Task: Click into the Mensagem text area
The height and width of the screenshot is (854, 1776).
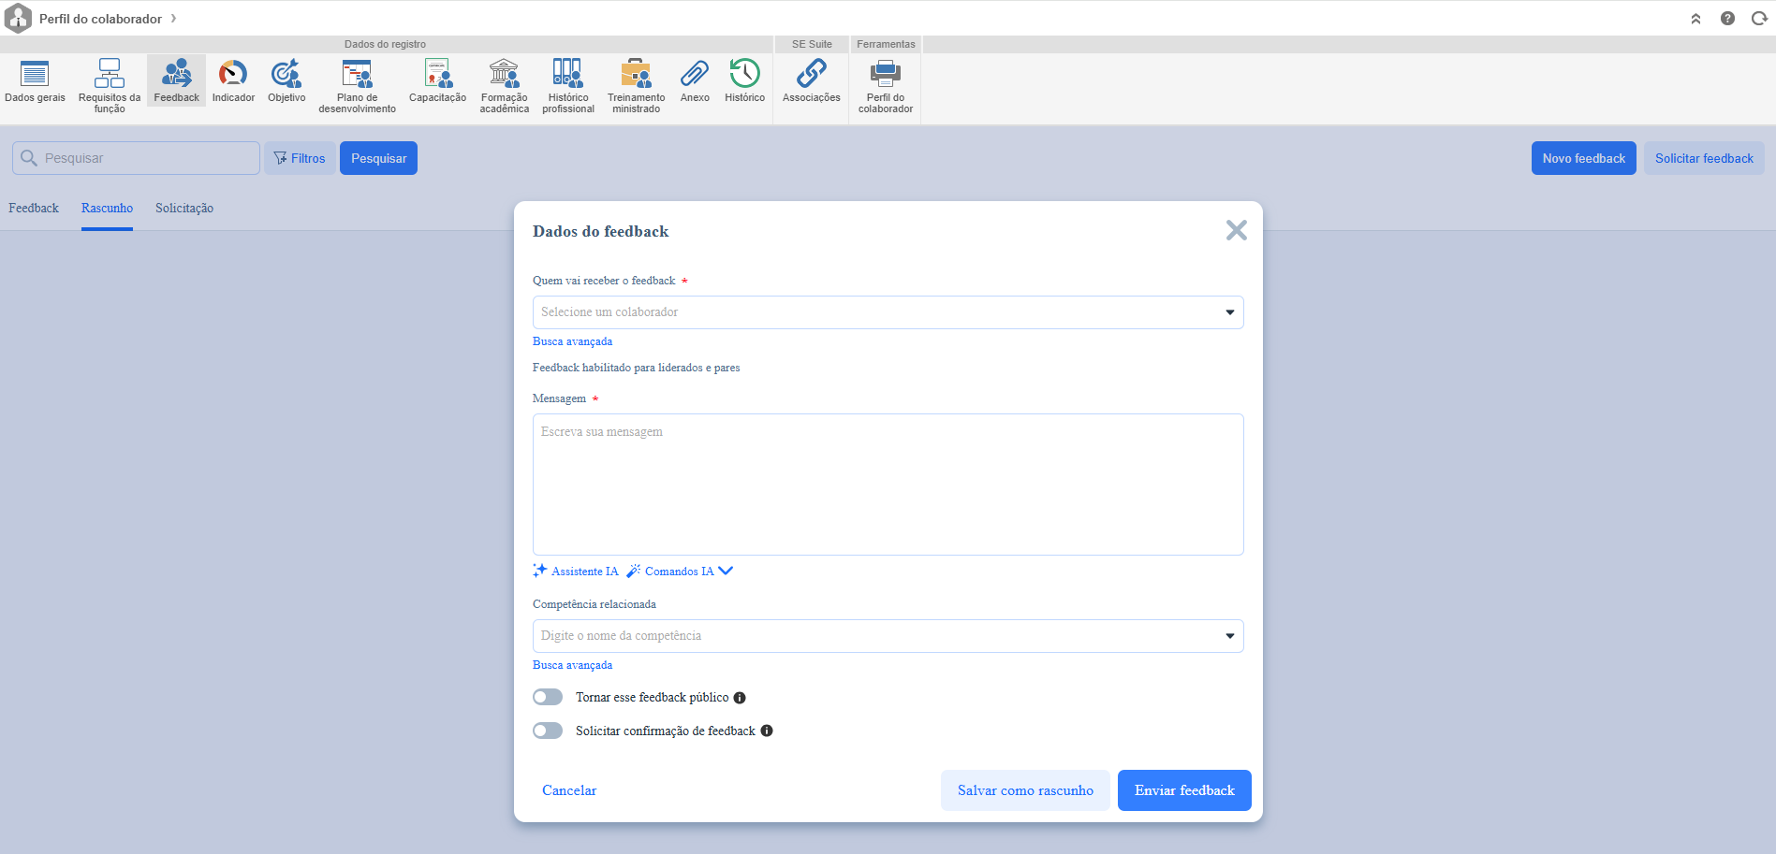Action: click(888, 485)
